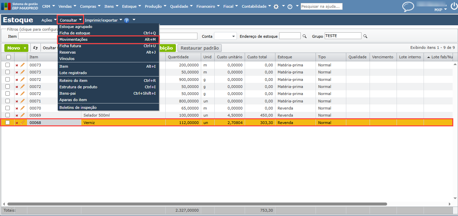Click the green Novo button
458x216 pixels.
point(14,48)
